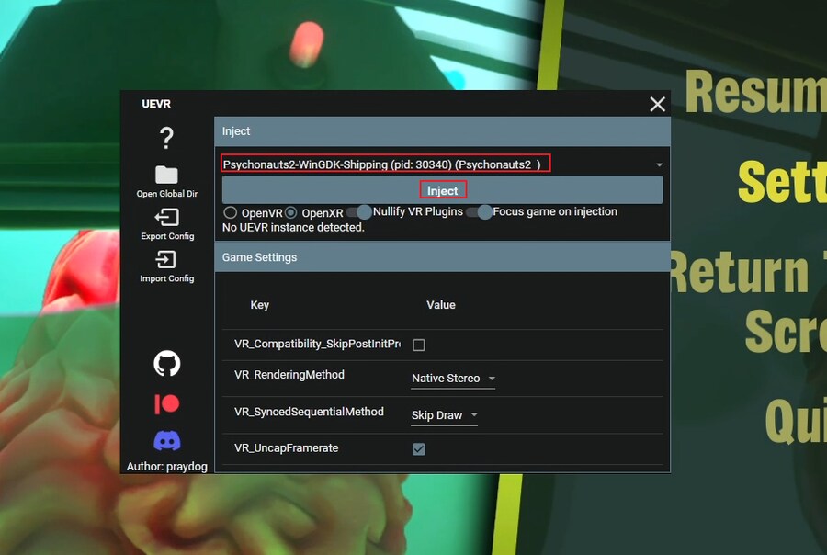Collapse the Game Settings section header
The height and width of the screenshot is (555, 827).
442,257
